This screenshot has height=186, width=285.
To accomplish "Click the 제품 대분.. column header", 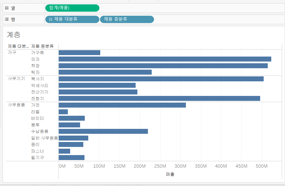I will coord(18,46).
